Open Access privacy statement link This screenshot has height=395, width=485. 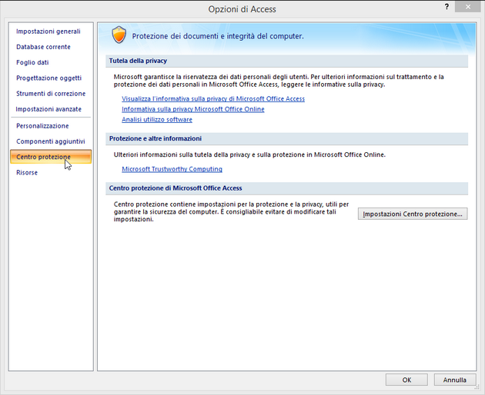pyautogui.click(x=213, y=99)
